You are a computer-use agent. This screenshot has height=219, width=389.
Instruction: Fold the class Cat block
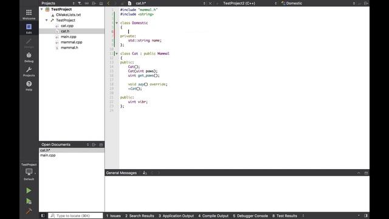point(117,54)
